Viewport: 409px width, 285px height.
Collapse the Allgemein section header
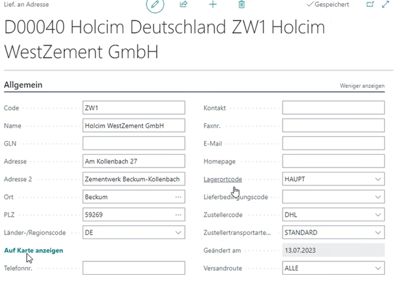click(23, 85)
